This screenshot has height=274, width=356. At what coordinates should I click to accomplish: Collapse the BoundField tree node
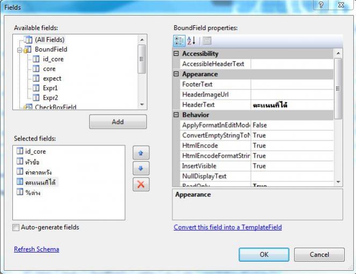tap(20, 50)
